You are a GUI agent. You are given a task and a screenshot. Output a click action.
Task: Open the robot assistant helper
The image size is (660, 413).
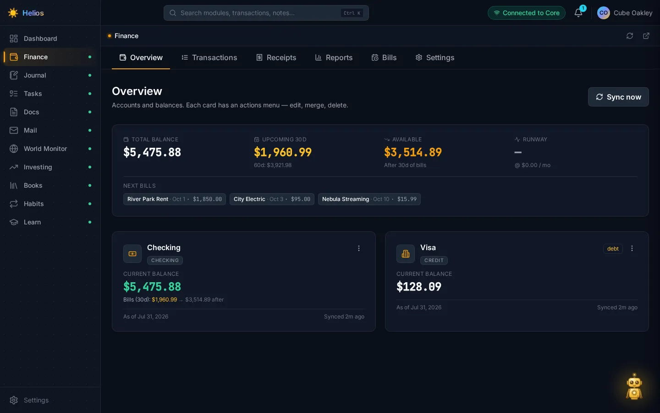[x=634, y=386]
